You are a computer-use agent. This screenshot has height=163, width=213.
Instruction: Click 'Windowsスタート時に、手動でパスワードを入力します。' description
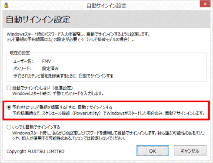[58, 94]
